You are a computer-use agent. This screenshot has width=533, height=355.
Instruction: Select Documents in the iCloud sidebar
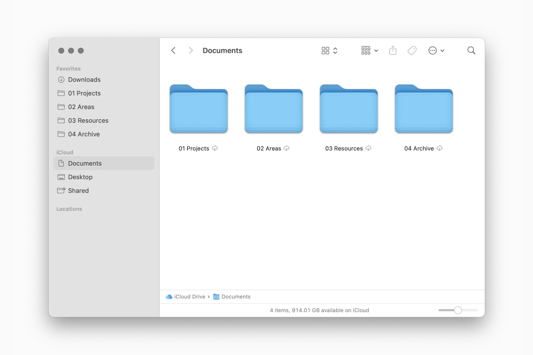coord(104,163)
